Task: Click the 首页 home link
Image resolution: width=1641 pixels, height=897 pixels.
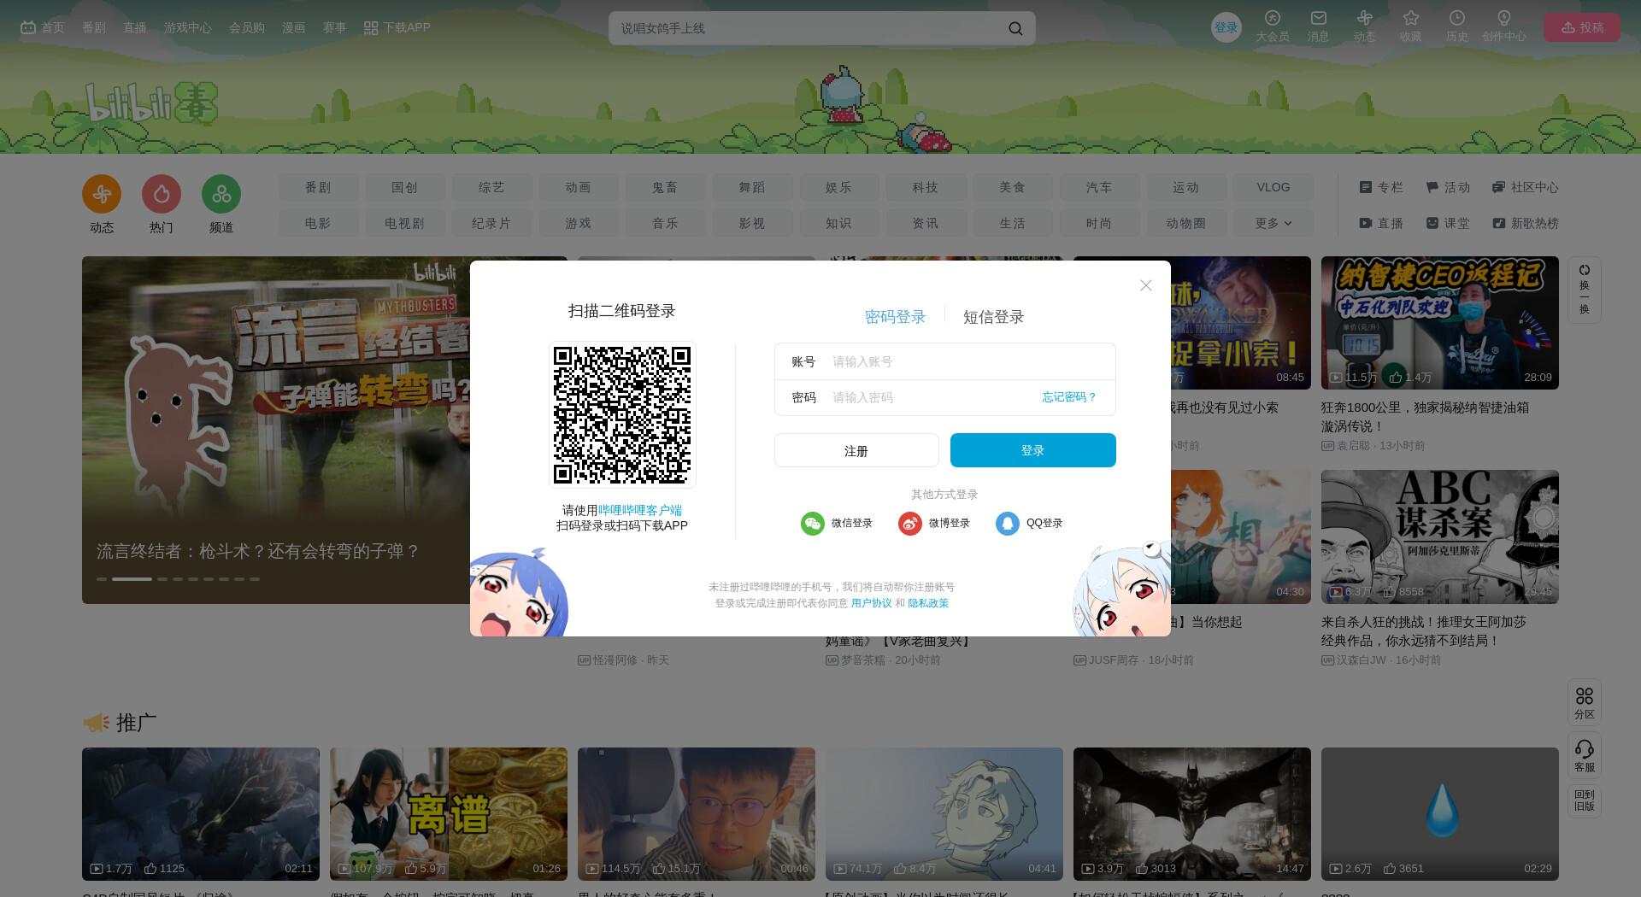Action: [43, 27]
